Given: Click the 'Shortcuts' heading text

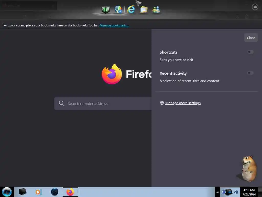Looking at the screenshot, I should click(x=168, y=52).
